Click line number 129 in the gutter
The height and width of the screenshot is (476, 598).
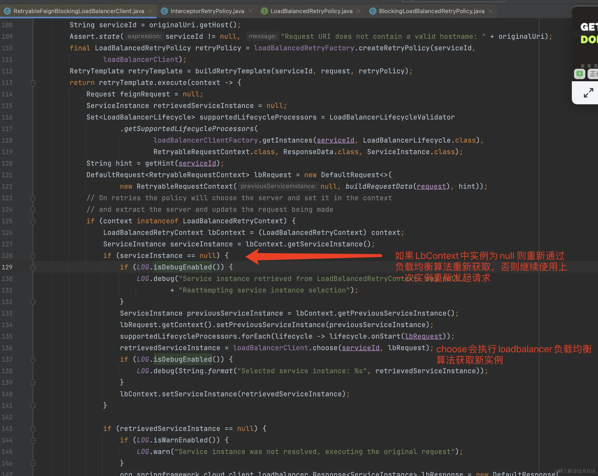(x=7, y=267)
